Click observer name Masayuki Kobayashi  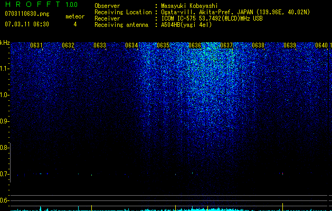point(189,6)
